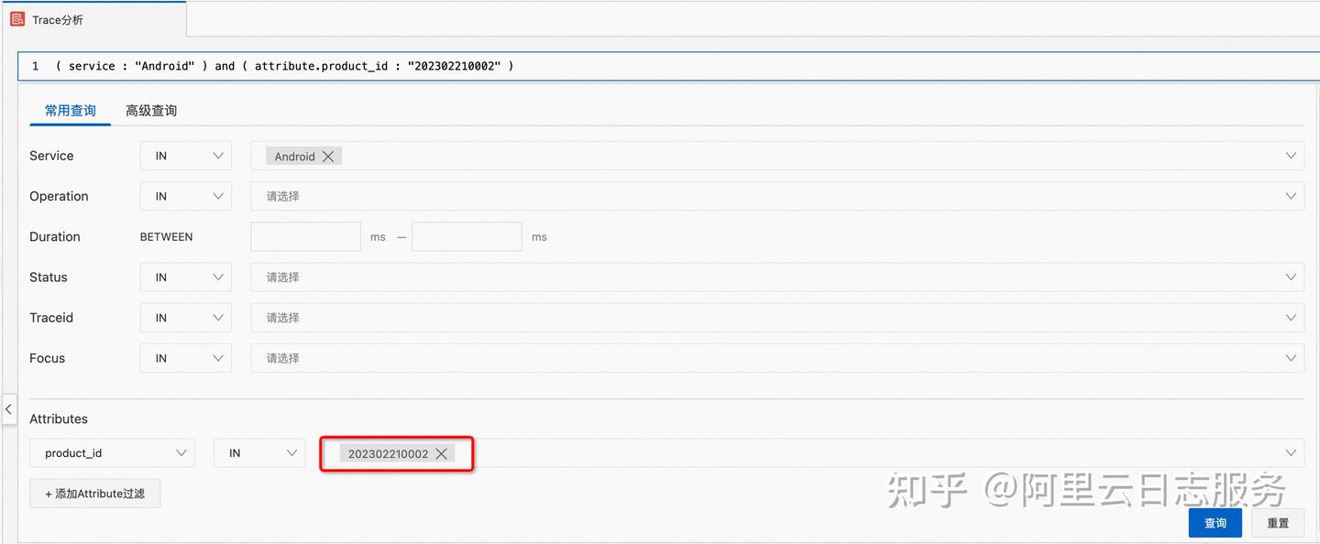This screenshot has height=544, width=1320.
Task: Remove the Android service tag
Action: coord(328,157)
